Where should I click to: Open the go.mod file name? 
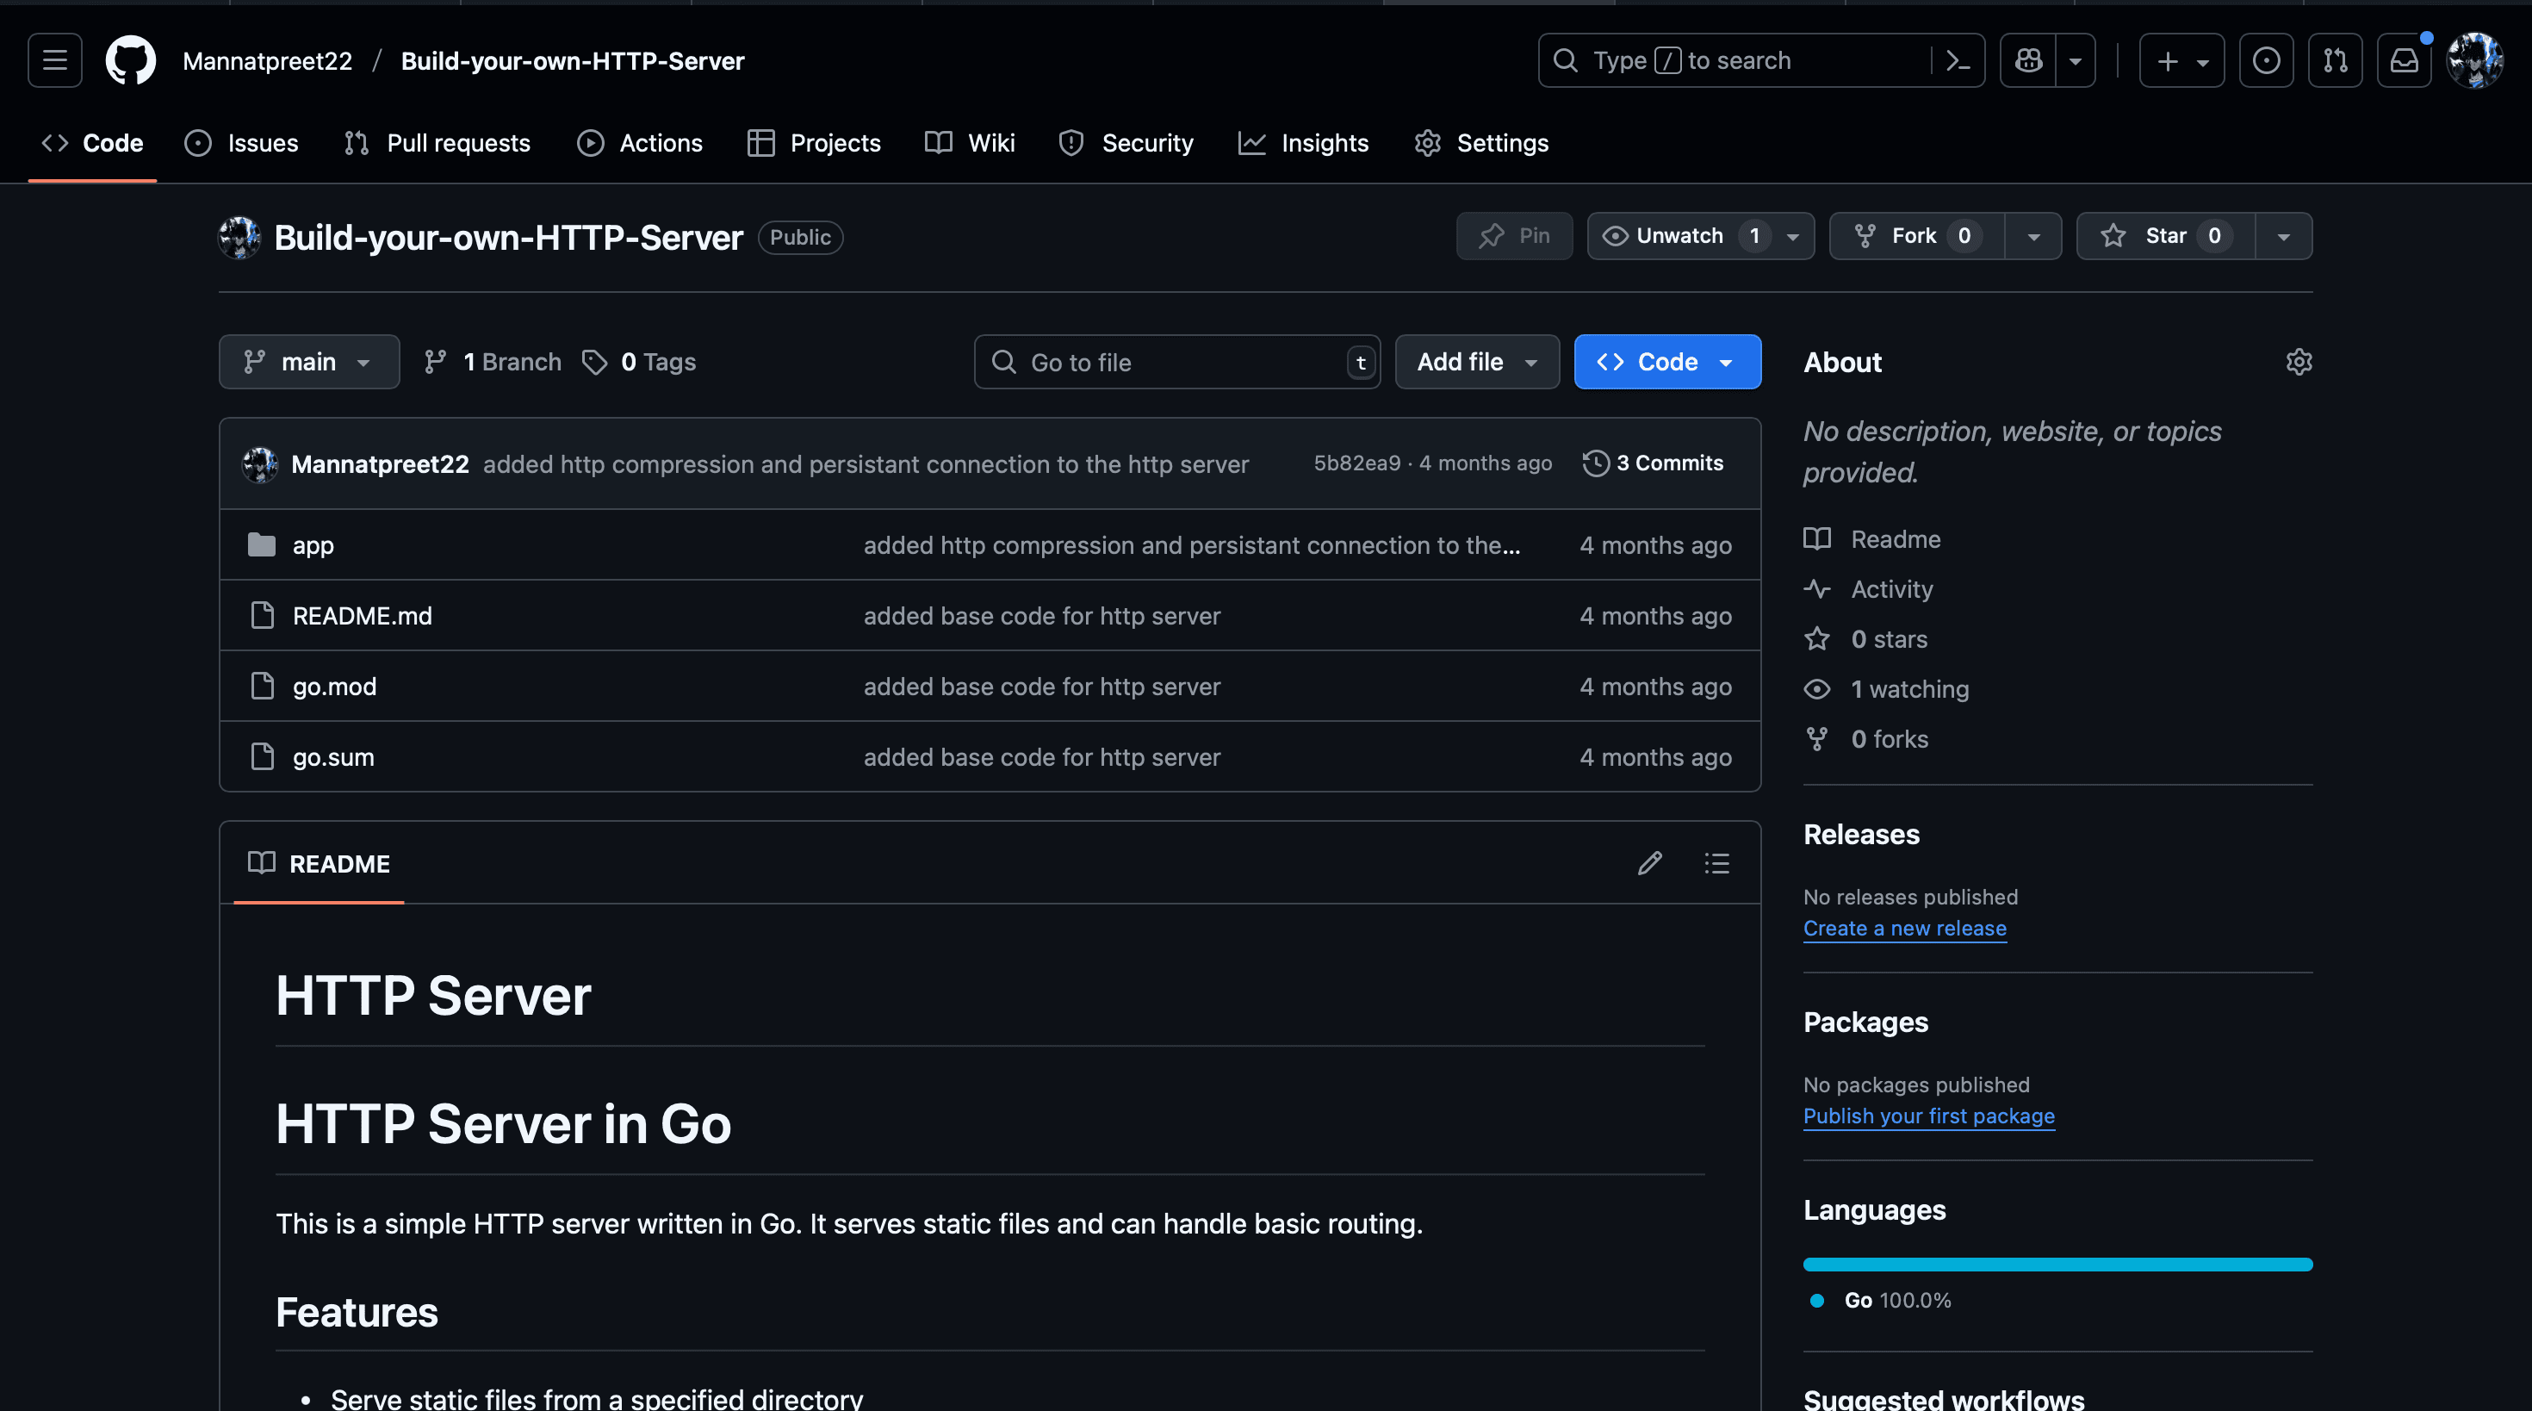click(x=335, y=687)
